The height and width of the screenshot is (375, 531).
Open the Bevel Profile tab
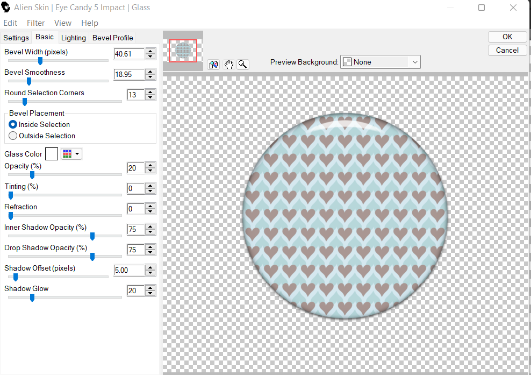(x=113, y=38)
